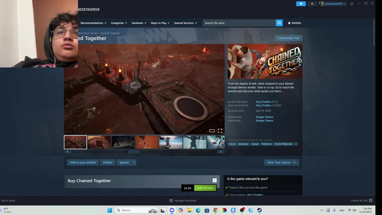
Task: Click the Chained Together header capsule image
Action: click(265, 62)
